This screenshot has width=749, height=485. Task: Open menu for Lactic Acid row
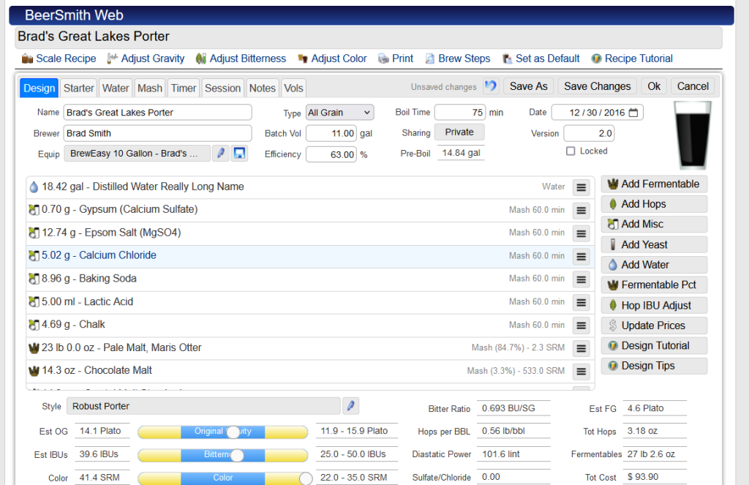click(581, 302)
